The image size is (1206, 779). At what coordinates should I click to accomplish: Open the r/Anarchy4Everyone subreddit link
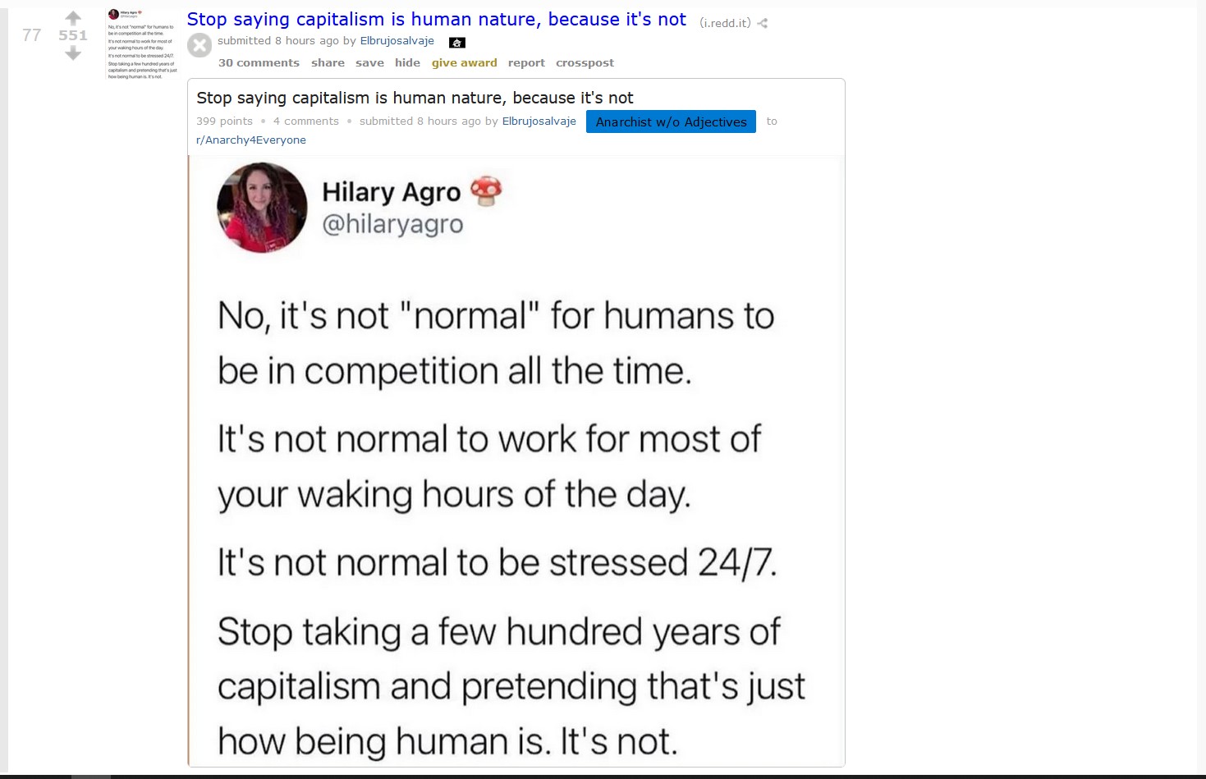[251, 140]
